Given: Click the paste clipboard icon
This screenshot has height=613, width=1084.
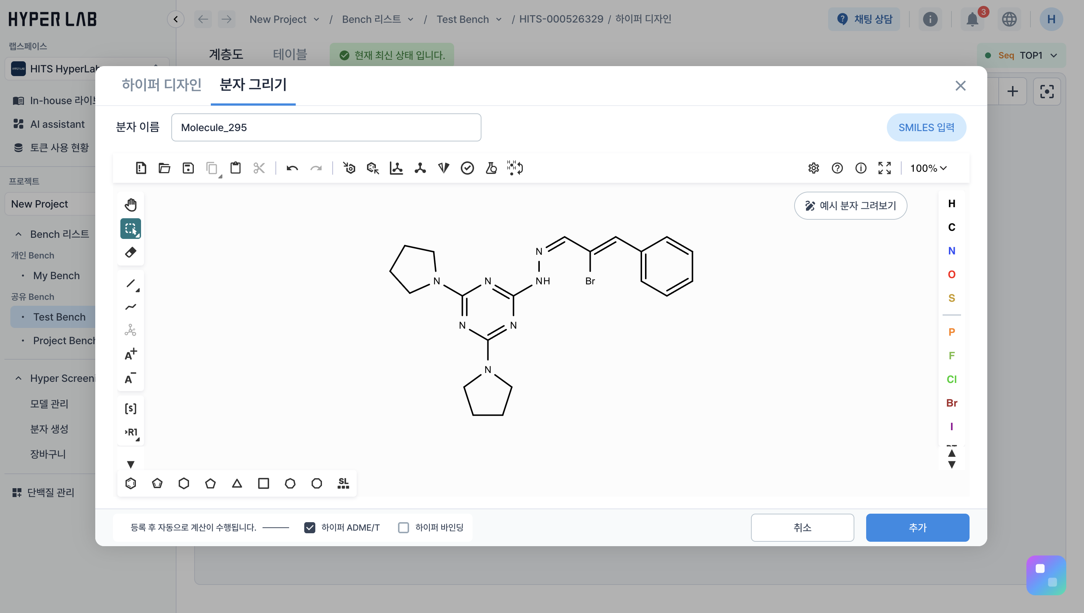Looking at the screenshot, I should [236, 168].
